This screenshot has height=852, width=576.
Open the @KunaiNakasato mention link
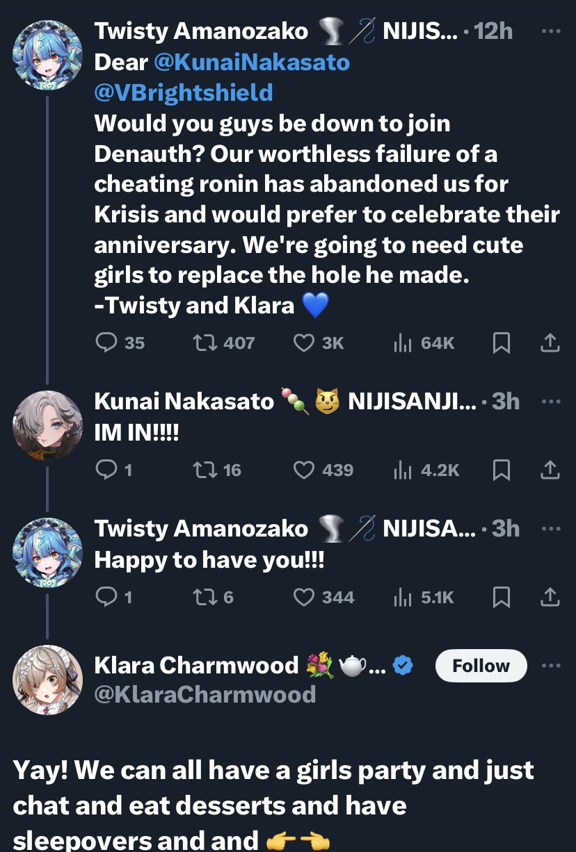point(251,63)
